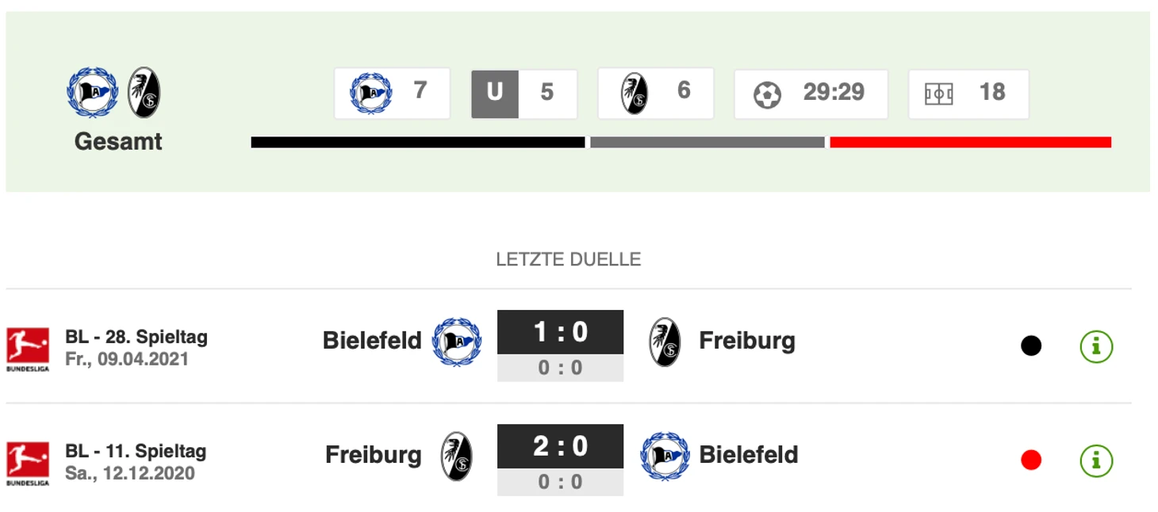Click Freiburg team name in 12.12.2020 match
Image resolution: width=1158 pixels, height=512 pixels.
374,455
